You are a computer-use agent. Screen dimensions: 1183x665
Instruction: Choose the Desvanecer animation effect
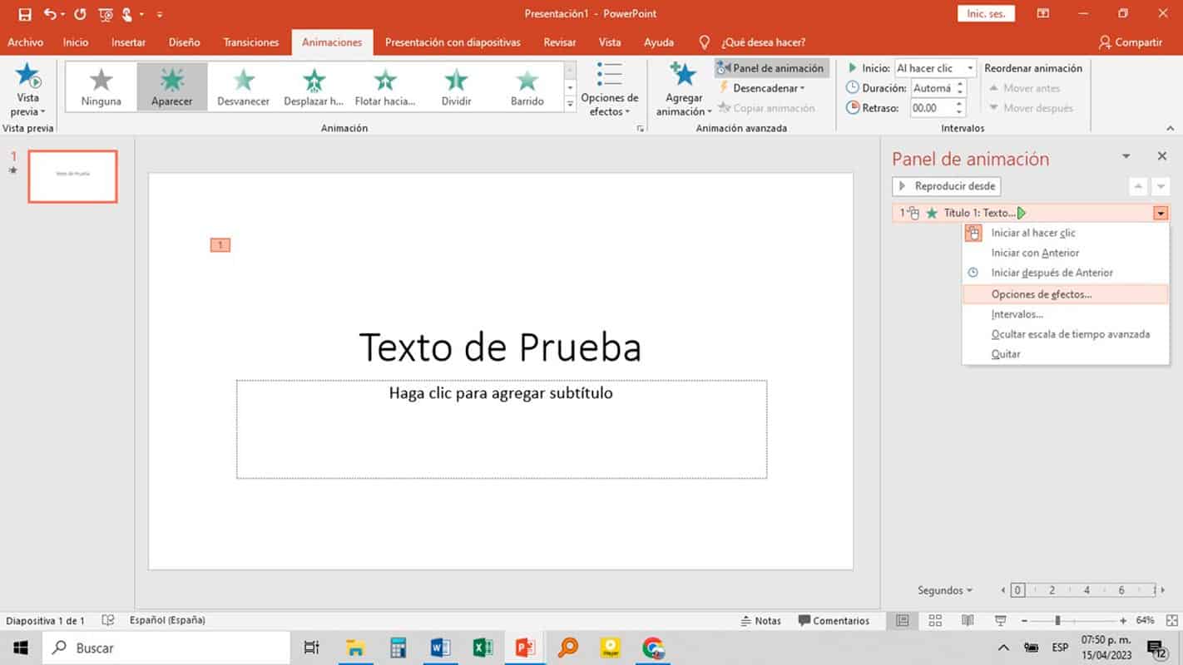(244, 87)
